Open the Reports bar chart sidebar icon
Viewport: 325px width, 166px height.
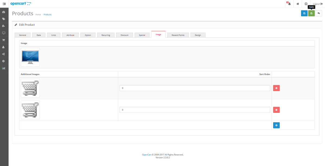tap(4, 68)
